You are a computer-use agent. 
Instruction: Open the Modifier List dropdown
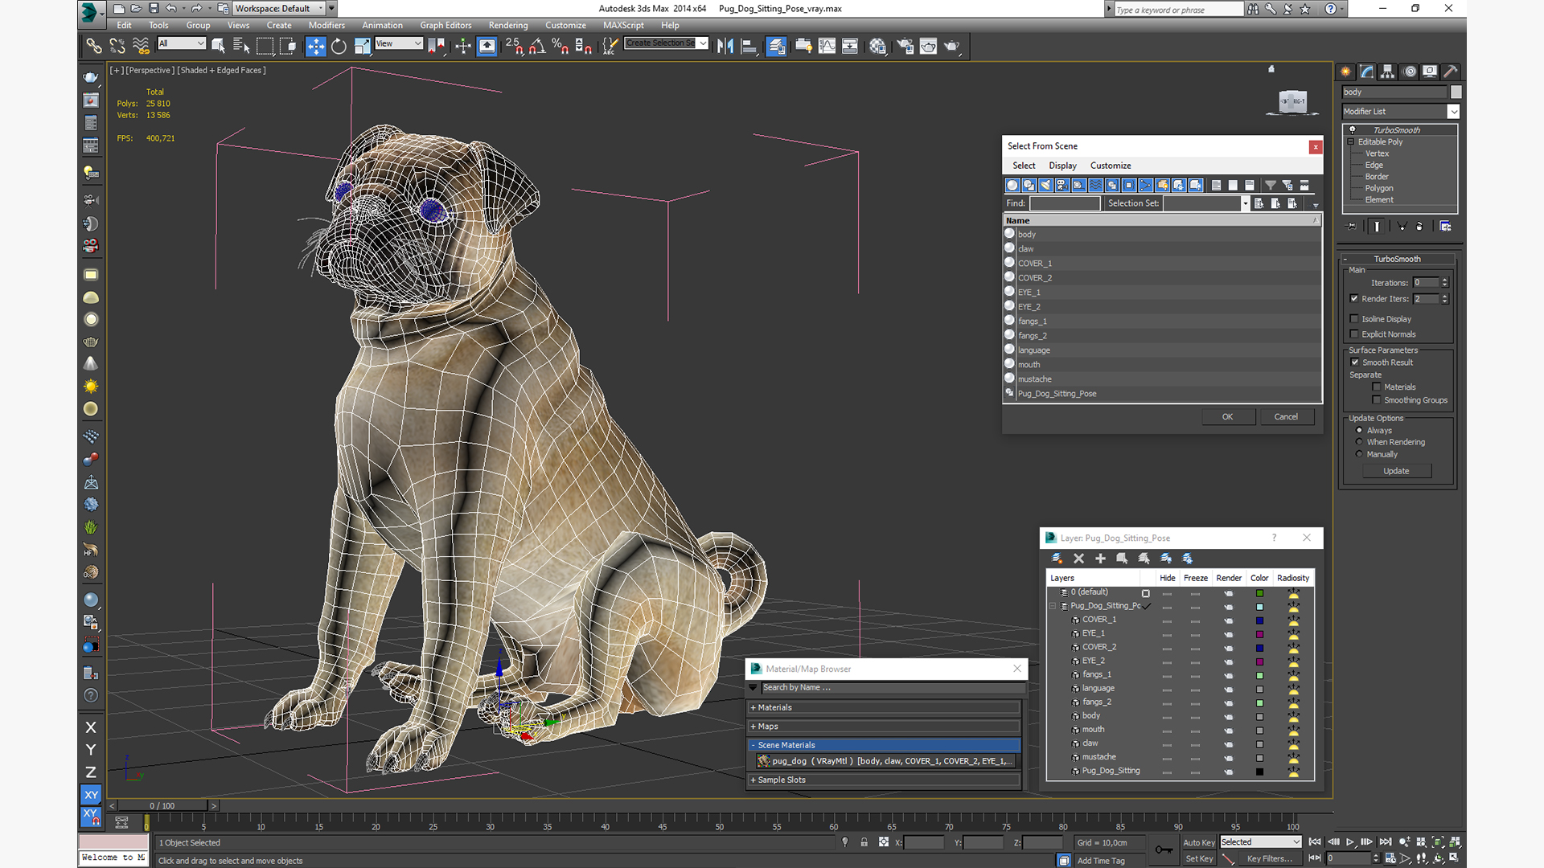pos(1400,112)
